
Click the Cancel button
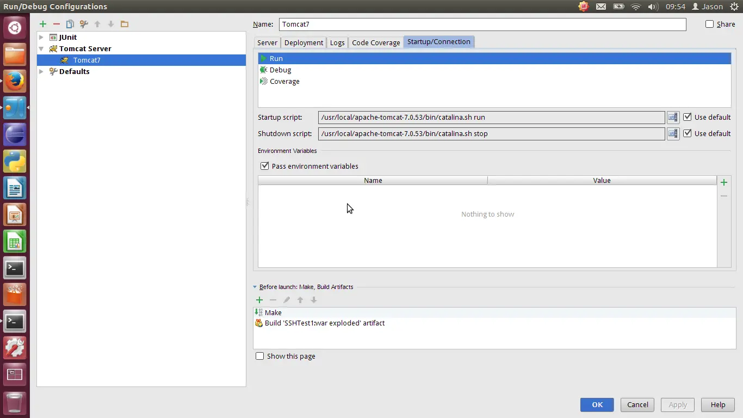[x=637, y=404]
